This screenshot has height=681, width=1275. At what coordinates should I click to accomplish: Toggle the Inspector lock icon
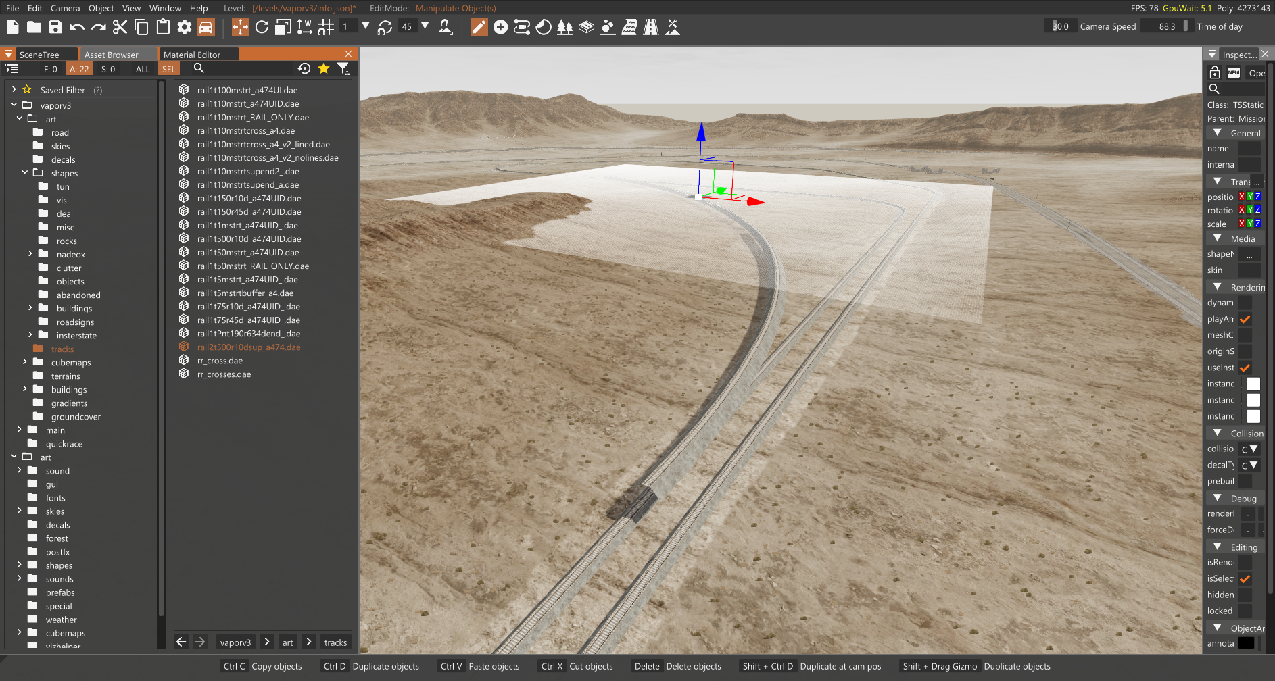(1214, 72)
